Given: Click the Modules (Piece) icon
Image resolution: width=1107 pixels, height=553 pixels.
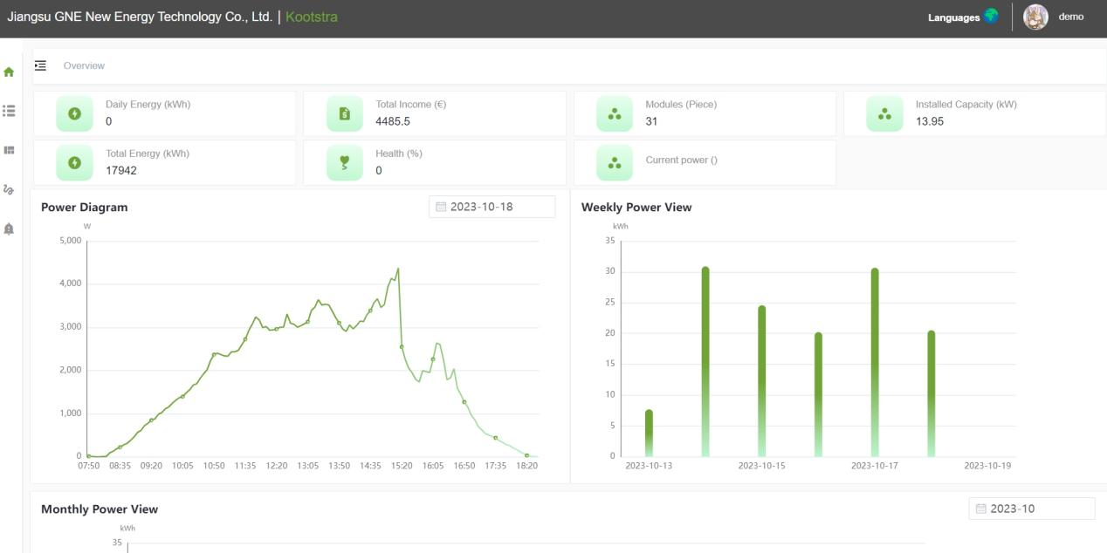Looking at the screenshot, I should pos(615,113).
